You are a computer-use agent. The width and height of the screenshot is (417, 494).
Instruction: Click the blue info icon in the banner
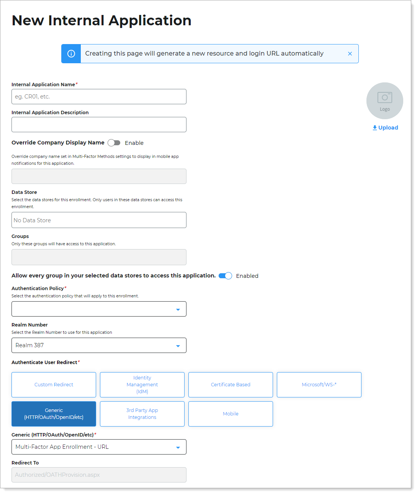click(x=71, y=54)
